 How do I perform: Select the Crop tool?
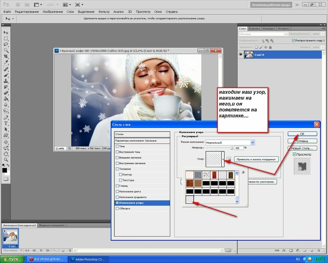point(6,56)
